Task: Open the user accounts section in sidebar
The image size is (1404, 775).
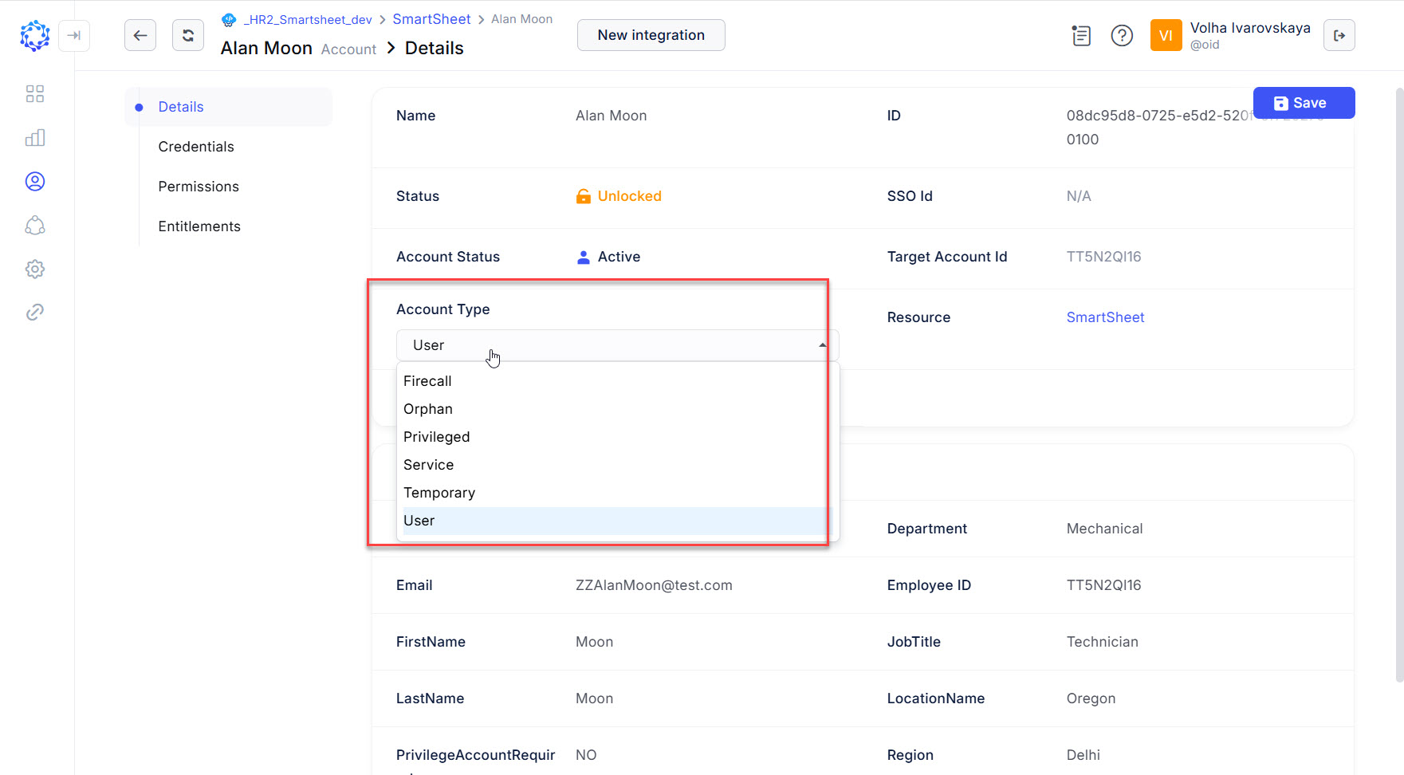Action: tap(35, 181)
